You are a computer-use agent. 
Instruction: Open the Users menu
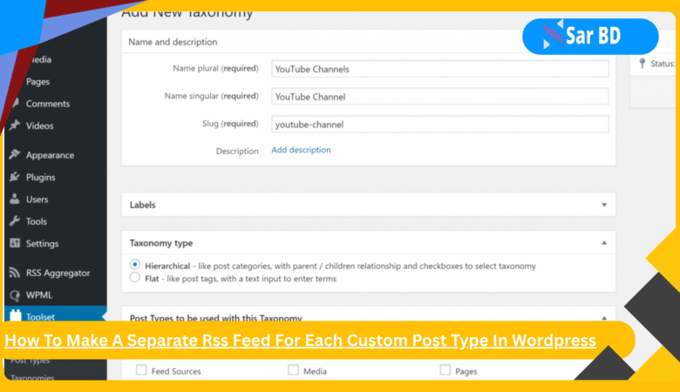click(x=37, y=199)
